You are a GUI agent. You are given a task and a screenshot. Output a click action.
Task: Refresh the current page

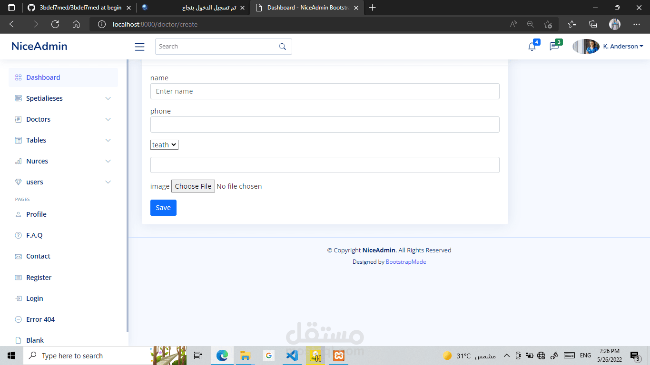coord(55,24)
